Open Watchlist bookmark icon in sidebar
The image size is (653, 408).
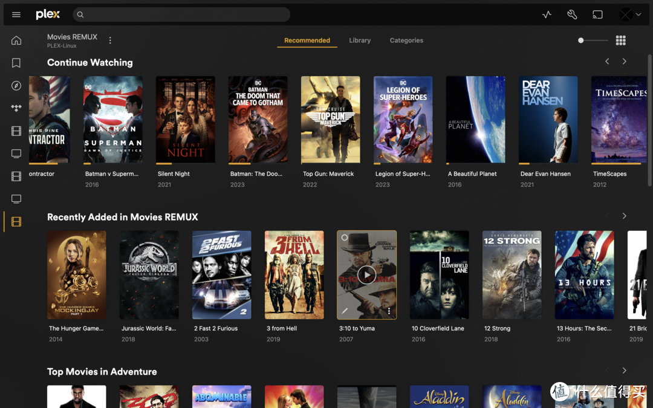(16, 63)
